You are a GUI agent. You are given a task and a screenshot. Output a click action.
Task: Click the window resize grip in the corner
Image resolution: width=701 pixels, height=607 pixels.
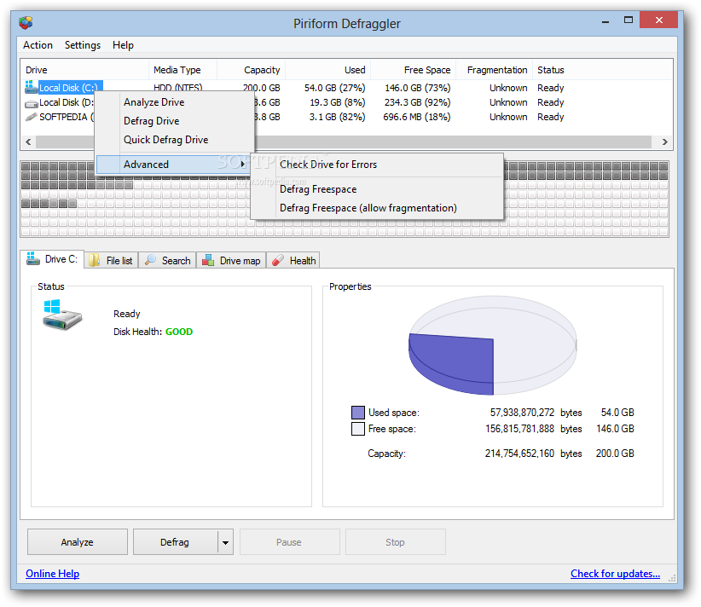click(x=672, y=578)
